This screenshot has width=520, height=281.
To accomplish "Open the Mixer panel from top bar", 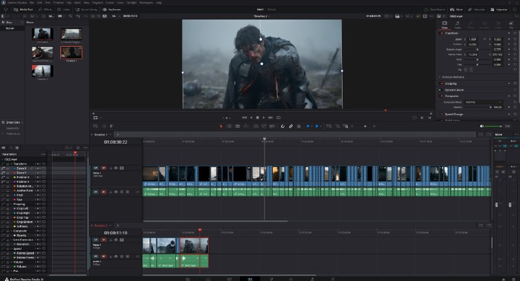I will coord(456,10).
